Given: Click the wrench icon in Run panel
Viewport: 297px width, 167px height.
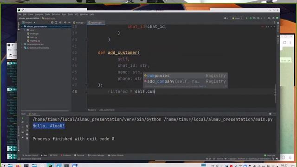Looking at the screenshot, I should tap(23, 122).
